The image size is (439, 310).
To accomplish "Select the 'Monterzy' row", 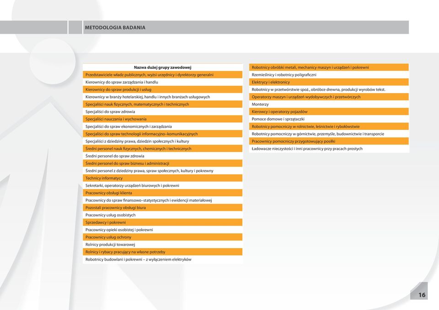I will 329,104.
